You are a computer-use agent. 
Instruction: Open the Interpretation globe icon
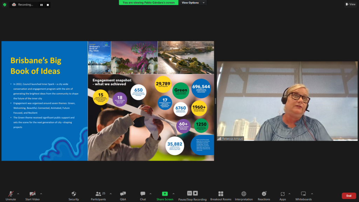pos(244,194)
